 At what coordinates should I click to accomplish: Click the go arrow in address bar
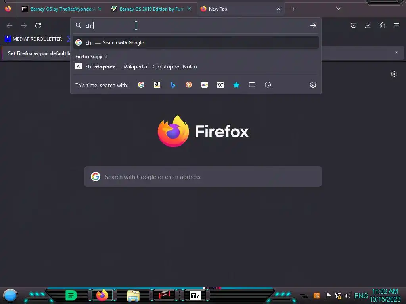click(313, 26)
